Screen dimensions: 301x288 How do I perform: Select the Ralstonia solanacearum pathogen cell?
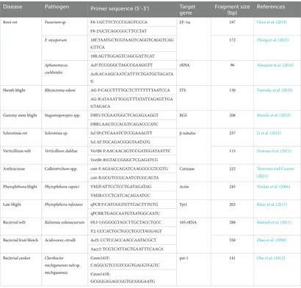click(65, 222)
